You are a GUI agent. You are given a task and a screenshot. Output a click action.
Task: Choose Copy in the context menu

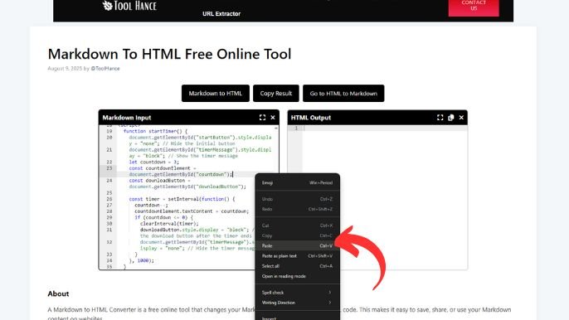click(297, 235)
